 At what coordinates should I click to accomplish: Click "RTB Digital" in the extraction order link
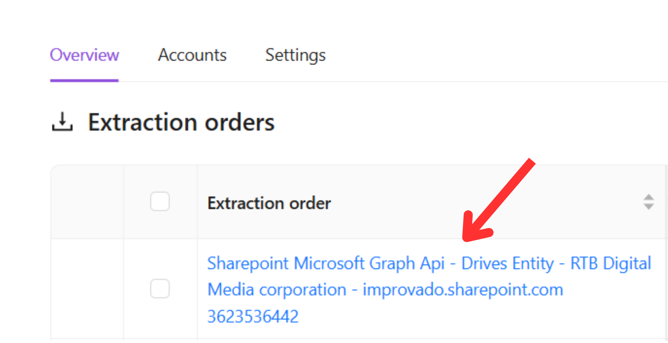tap(611, 263)
